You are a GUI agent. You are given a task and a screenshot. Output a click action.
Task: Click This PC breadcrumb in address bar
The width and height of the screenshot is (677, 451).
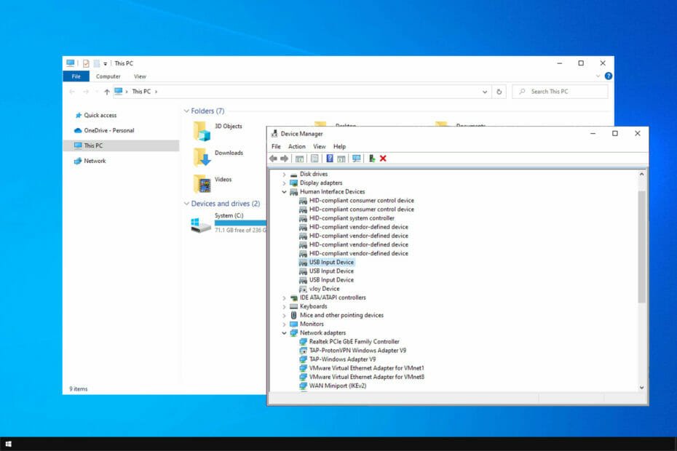coord(141,92)
